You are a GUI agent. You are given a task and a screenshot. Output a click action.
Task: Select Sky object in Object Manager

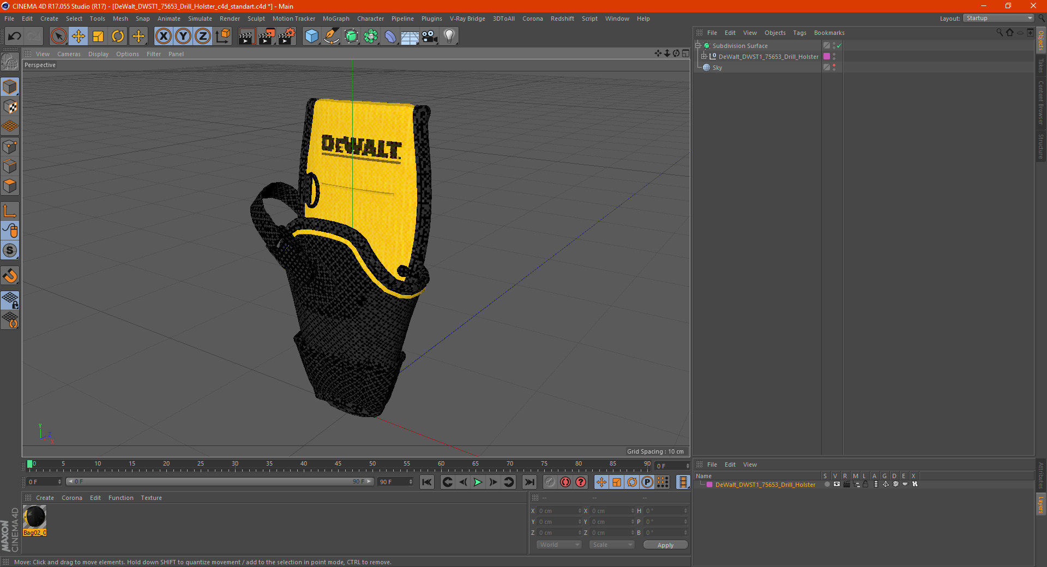coord(717,68)
